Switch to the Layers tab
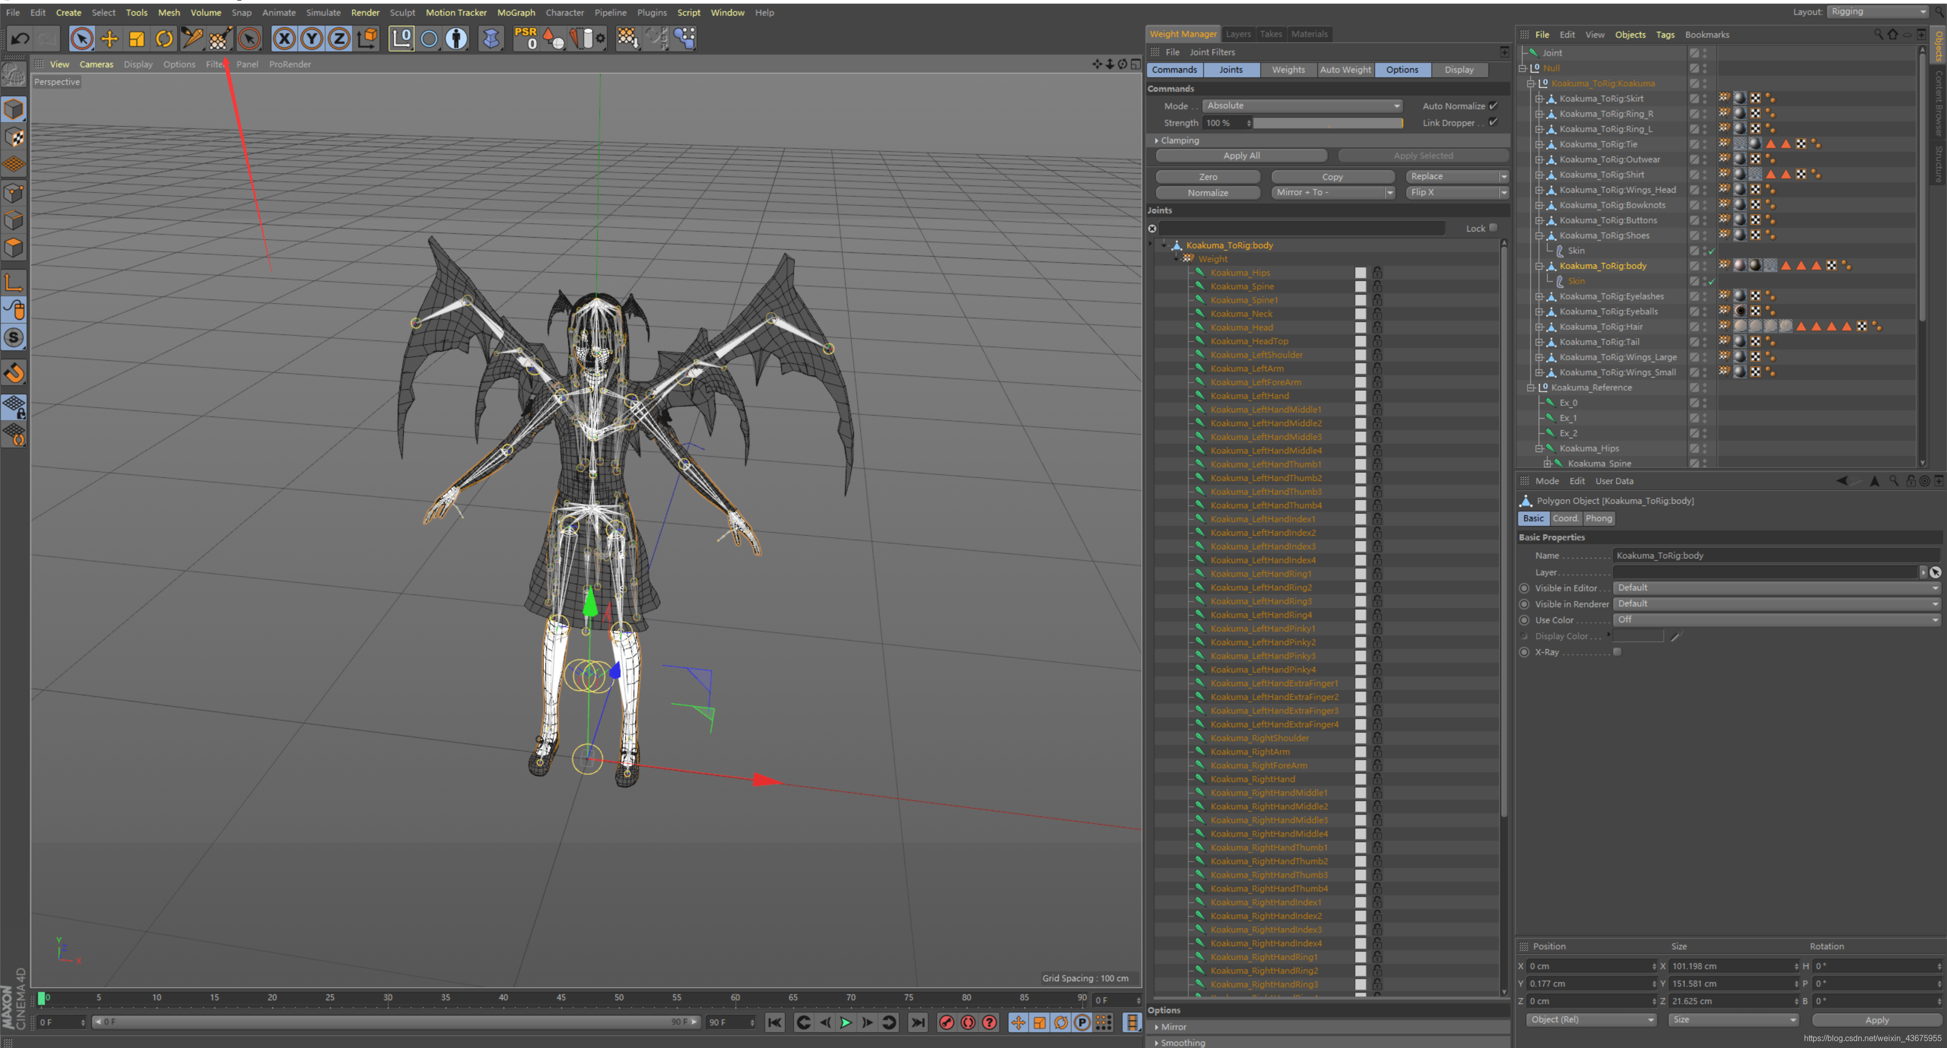This screenshot has height=1048, width=1947. 1238,34
